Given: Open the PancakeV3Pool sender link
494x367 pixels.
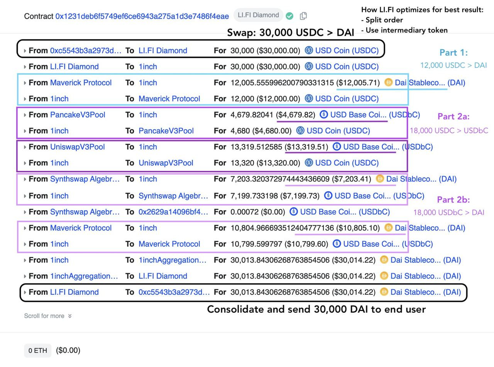Looking at the screenshot, I should [78, 115].
